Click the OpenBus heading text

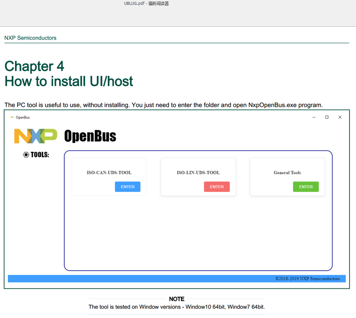90,136
